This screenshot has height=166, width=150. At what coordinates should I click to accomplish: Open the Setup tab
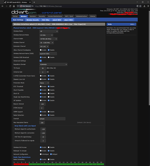(15, 16)
